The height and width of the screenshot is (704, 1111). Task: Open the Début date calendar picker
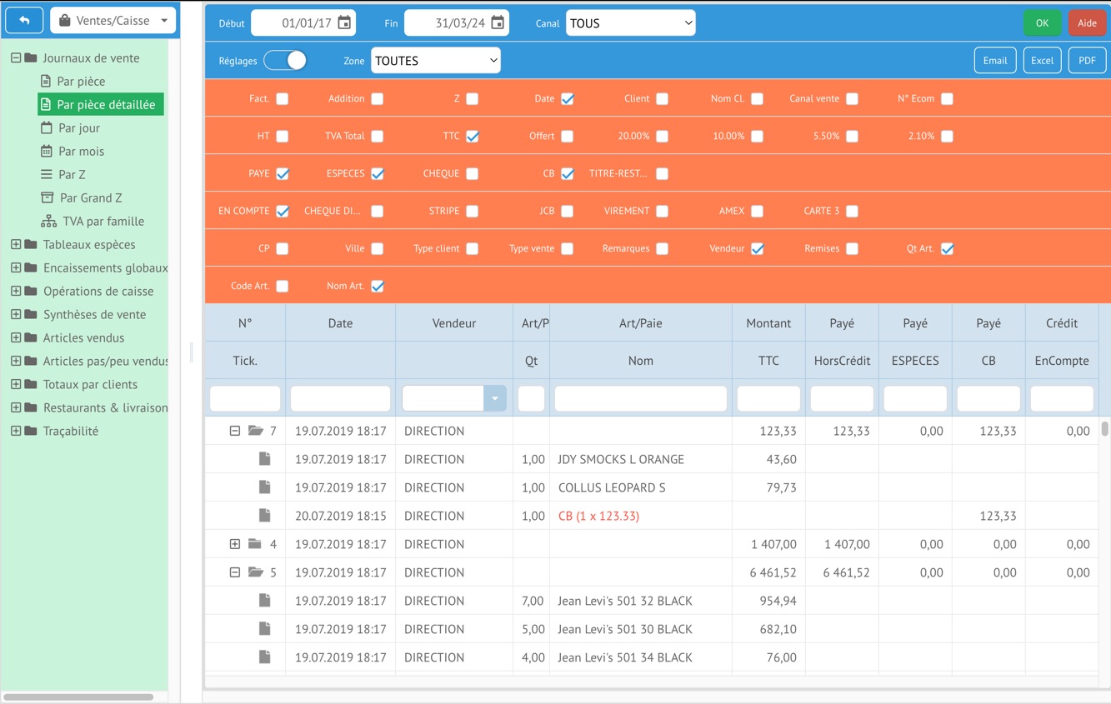[x=344, y=23]
